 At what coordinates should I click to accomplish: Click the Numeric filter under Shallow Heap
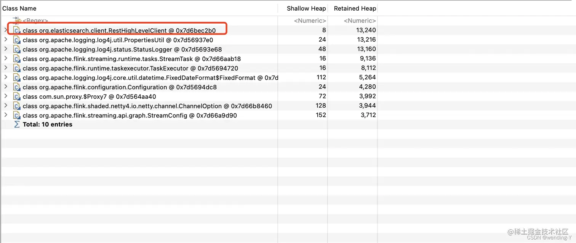(310, 21)
